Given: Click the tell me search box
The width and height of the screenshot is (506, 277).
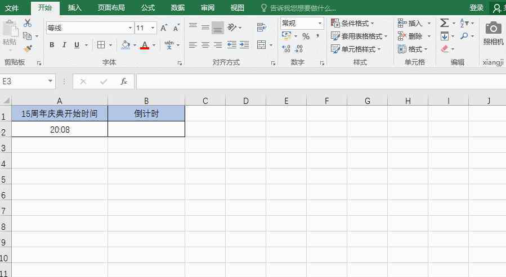Looking at the screenshot, I should point(298,8).
